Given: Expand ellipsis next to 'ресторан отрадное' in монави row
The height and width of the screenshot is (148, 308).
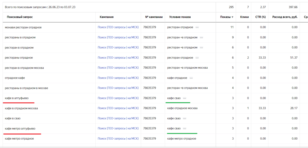Looking at the screenshot, I should (197, 27).
